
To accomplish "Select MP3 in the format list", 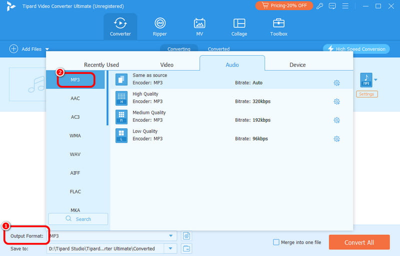I will pos(75,80).
